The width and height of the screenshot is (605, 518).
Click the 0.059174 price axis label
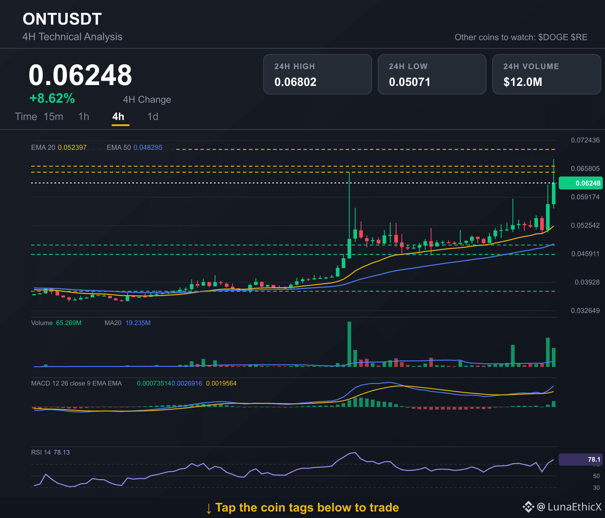(585, 197)
